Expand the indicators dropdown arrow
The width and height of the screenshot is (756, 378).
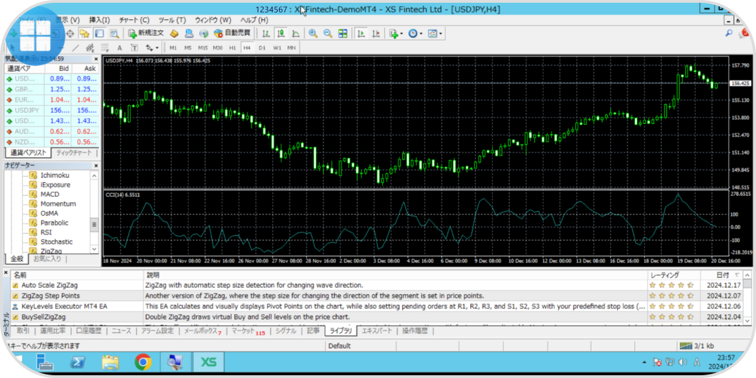pos(401,34)
